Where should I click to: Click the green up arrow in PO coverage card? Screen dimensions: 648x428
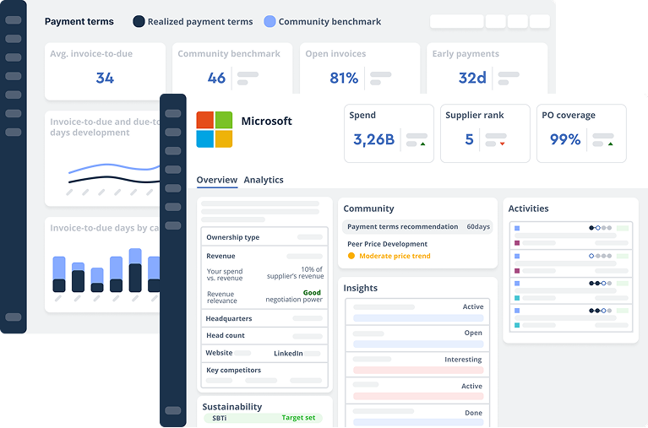pos(610,144)
